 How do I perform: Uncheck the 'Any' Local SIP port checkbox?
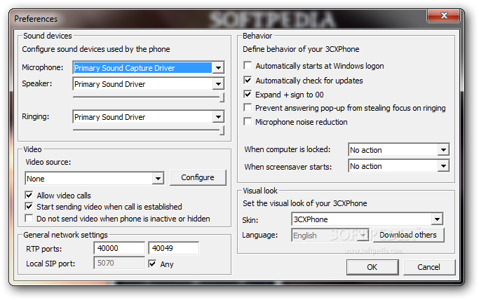click(x=152, y=264)
